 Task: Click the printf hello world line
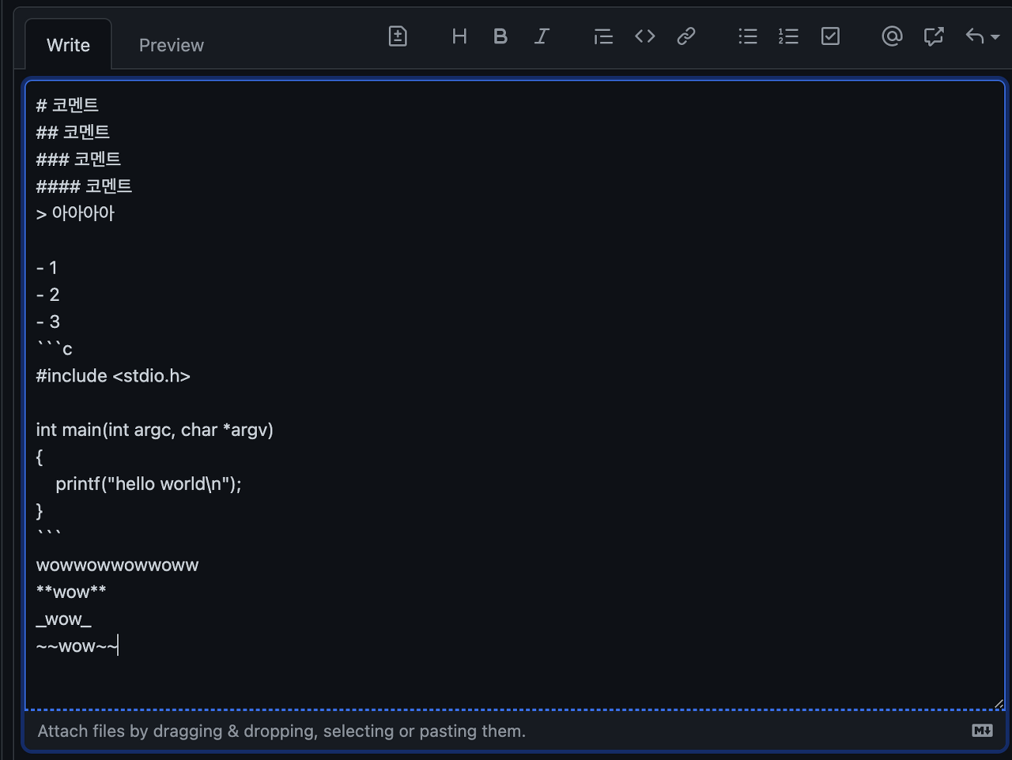point(148,484)
